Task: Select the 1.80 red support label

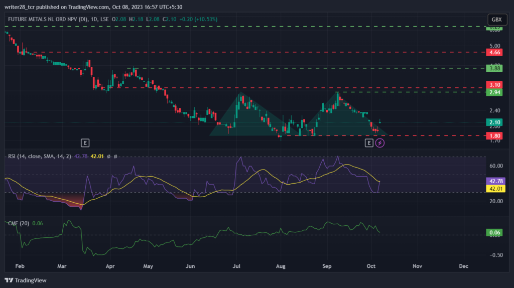Action: coord(494,135)
